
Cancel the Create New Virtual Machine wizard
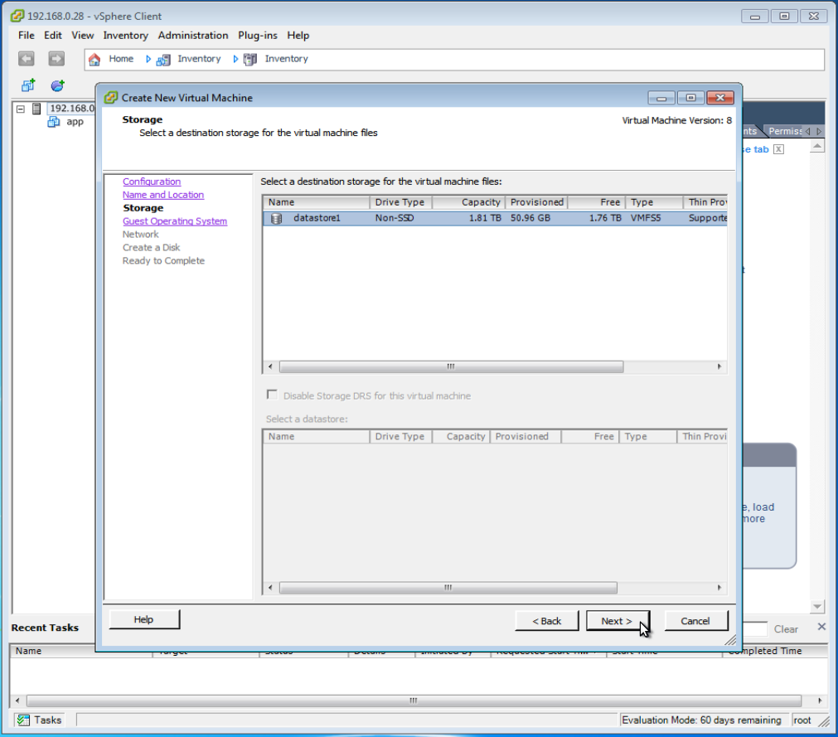[695, 620]
